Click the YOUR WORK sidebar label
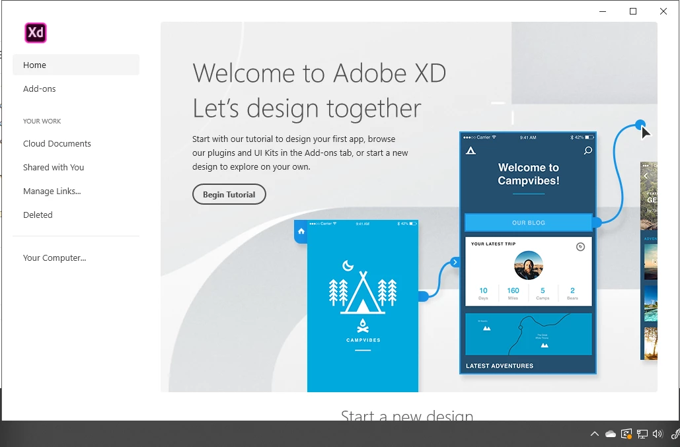The height and width of the screenshot is (447, 680). point(42,121)
